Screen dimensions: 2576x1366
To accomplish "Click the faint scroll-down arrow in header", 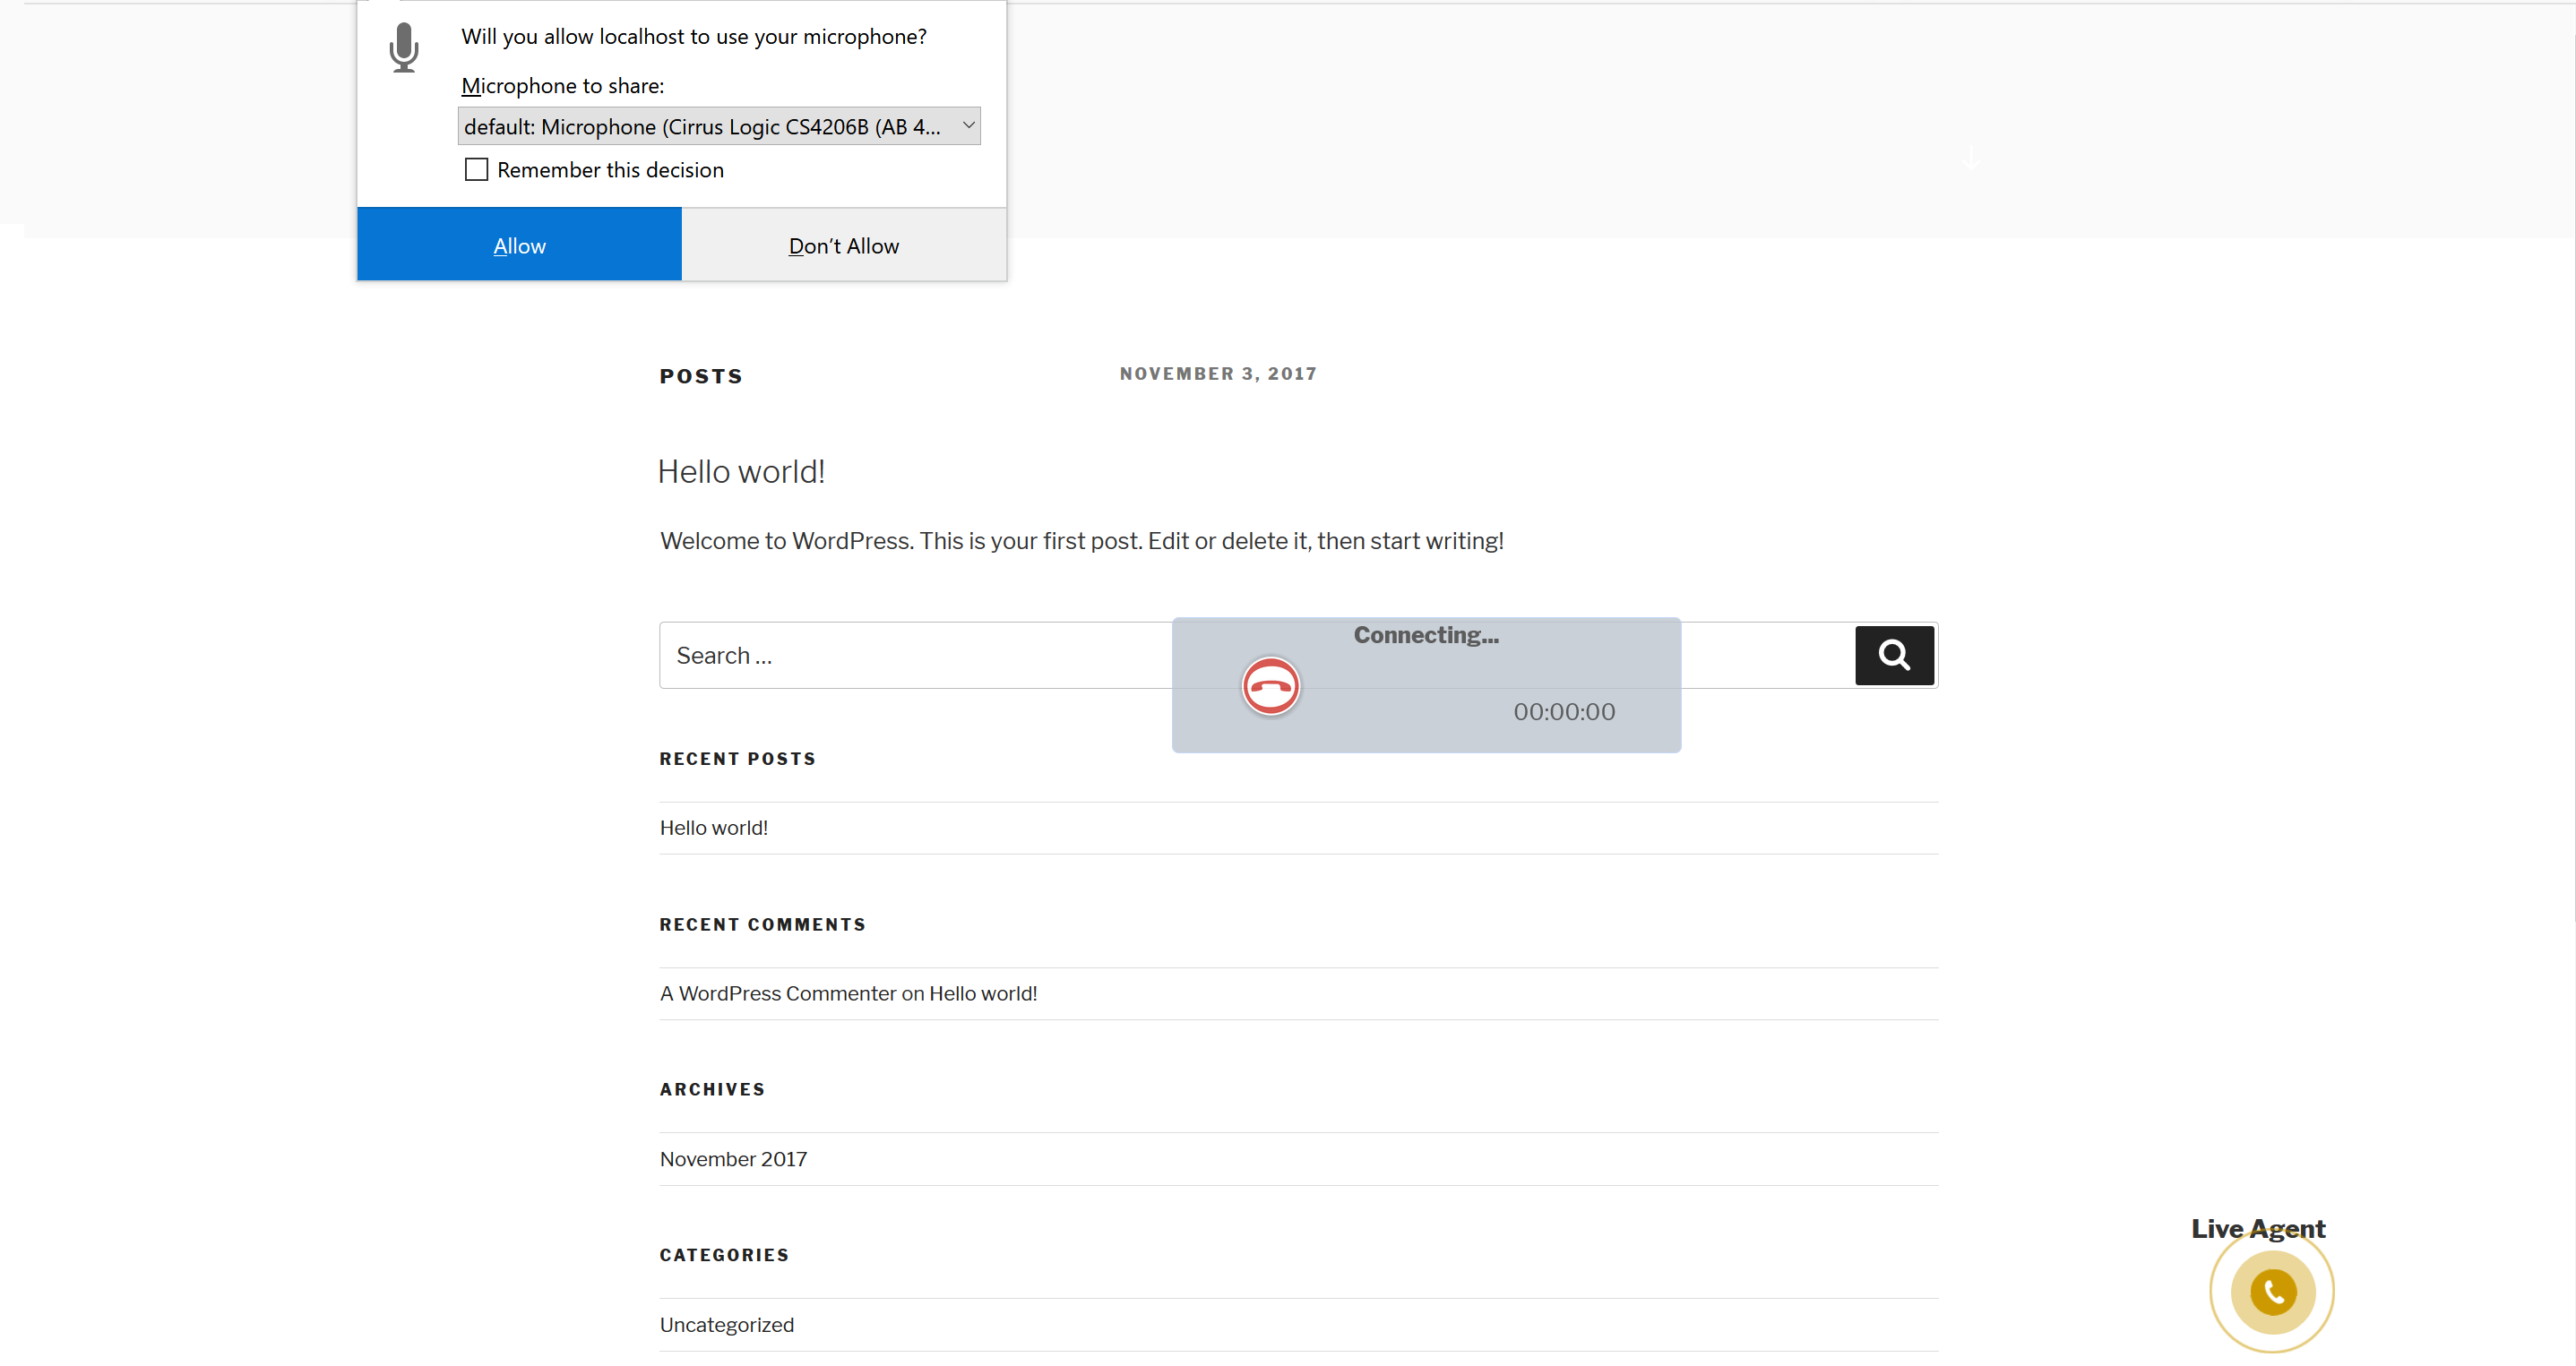I will pyautogui.click(x=1971, y=157).
